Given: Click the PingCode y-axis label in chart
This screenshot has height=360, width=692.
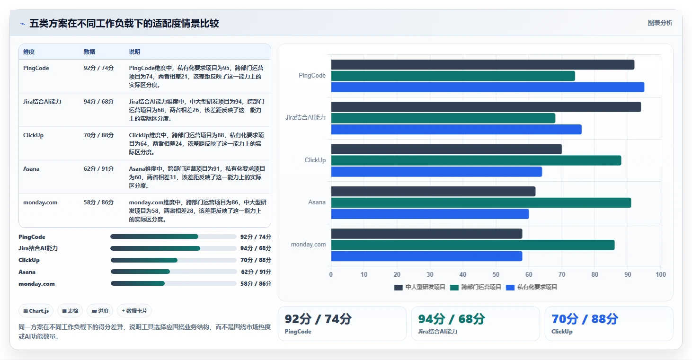Looking at the screenshot, I should click(x=312, y=76).
